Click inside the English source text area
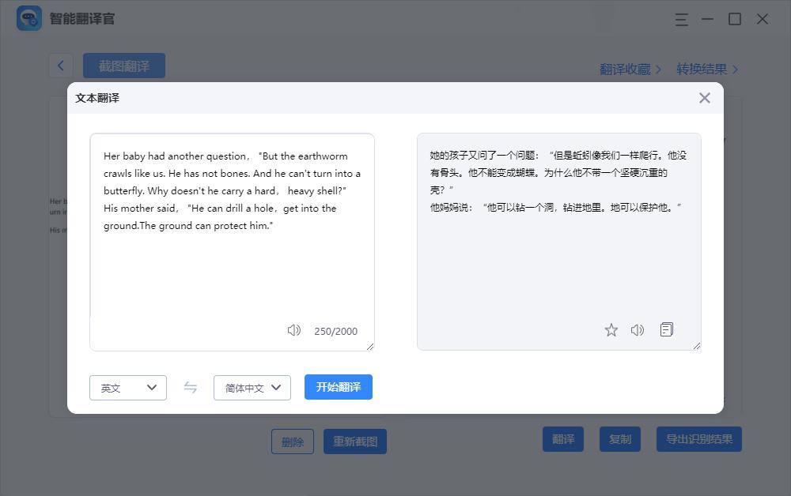This screenshot has height=496, width=791. (231, 237)
